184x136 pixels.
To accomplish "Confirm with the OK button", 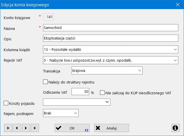I will (72, 128).
